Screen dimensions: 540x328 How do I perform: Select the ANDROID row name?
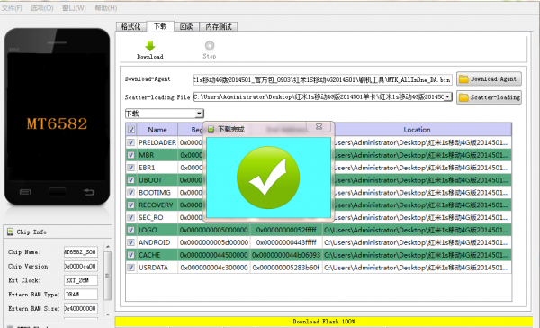(x=154, y=242)
